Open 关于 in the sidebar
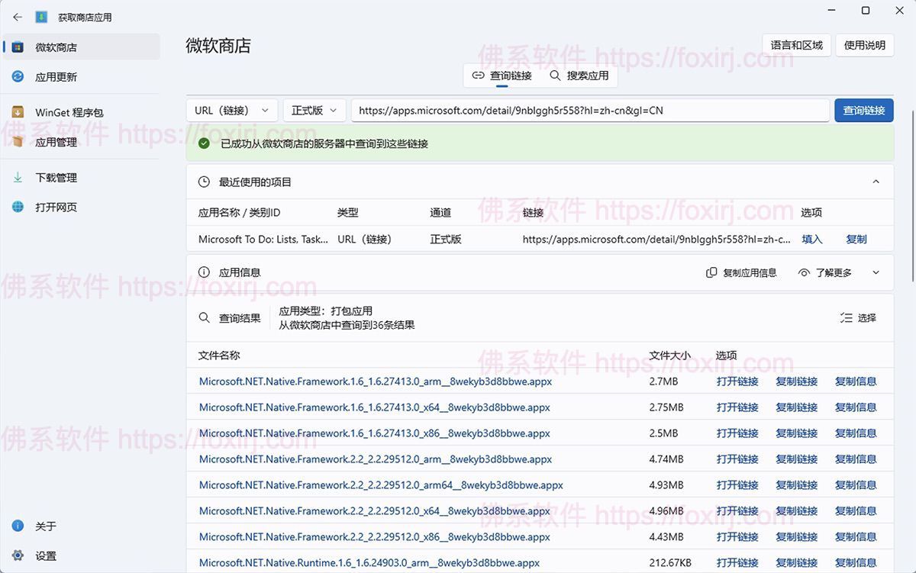The image size is (916, 573). pos(46,526)
